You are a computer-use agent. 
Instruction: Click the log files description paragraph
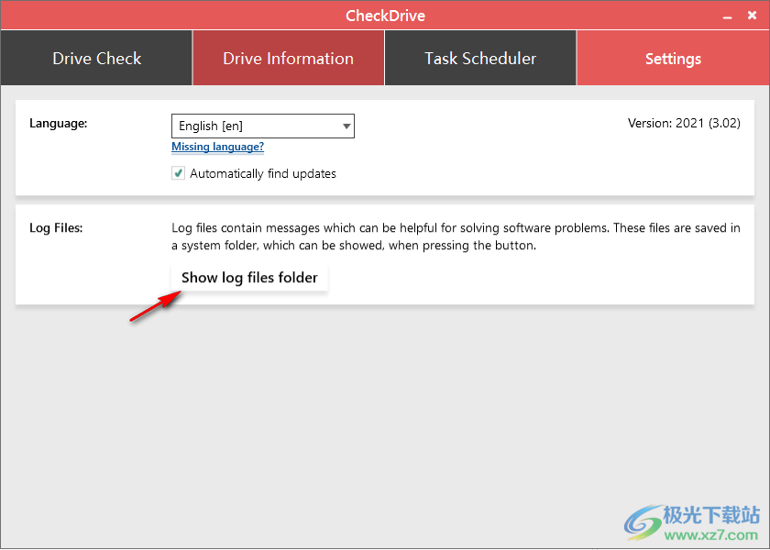pos(456,236)
